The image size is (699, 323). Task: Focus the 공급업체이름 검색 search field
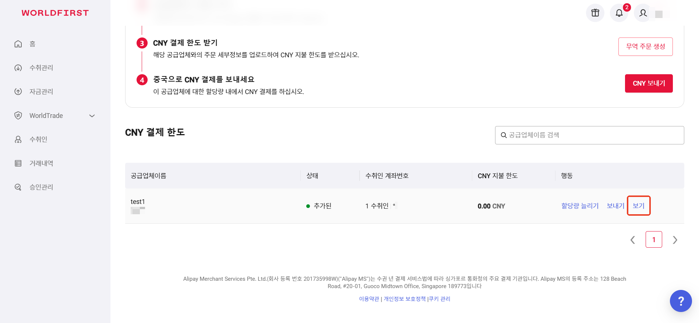click(x=590, y=135)
